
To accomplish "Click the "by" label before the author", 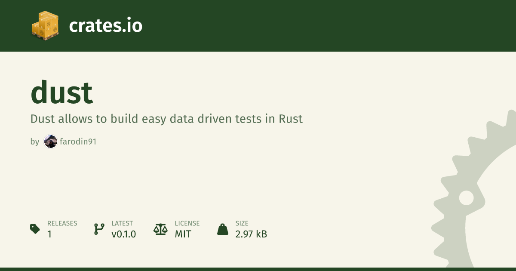I will [35, 142].
